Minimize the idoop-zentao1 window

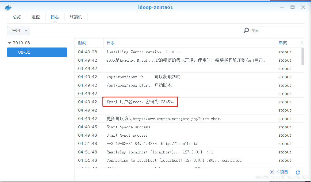(x=282, y=7)
